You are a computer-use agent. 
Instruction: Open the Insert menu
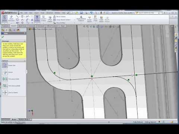37,13
